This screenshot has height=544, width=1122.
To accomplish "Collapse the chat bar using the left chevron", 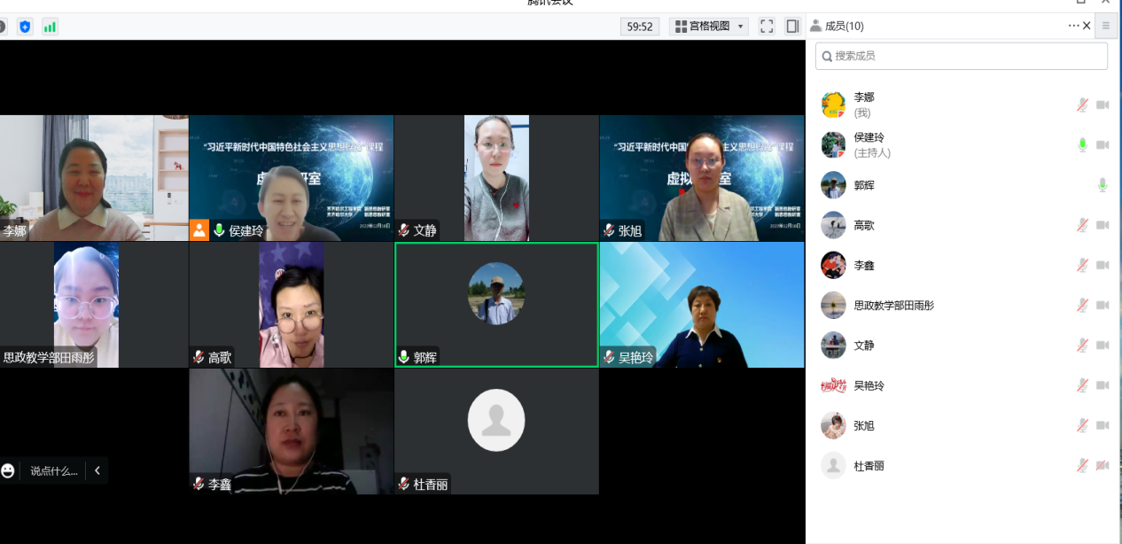I will (97, 471).
